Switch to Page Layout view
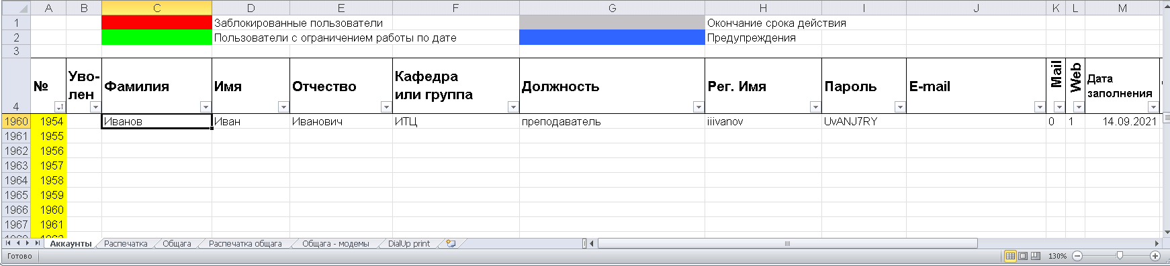Image resolution: width=1170 pixels, height=266 pixels. [1023, 256]
